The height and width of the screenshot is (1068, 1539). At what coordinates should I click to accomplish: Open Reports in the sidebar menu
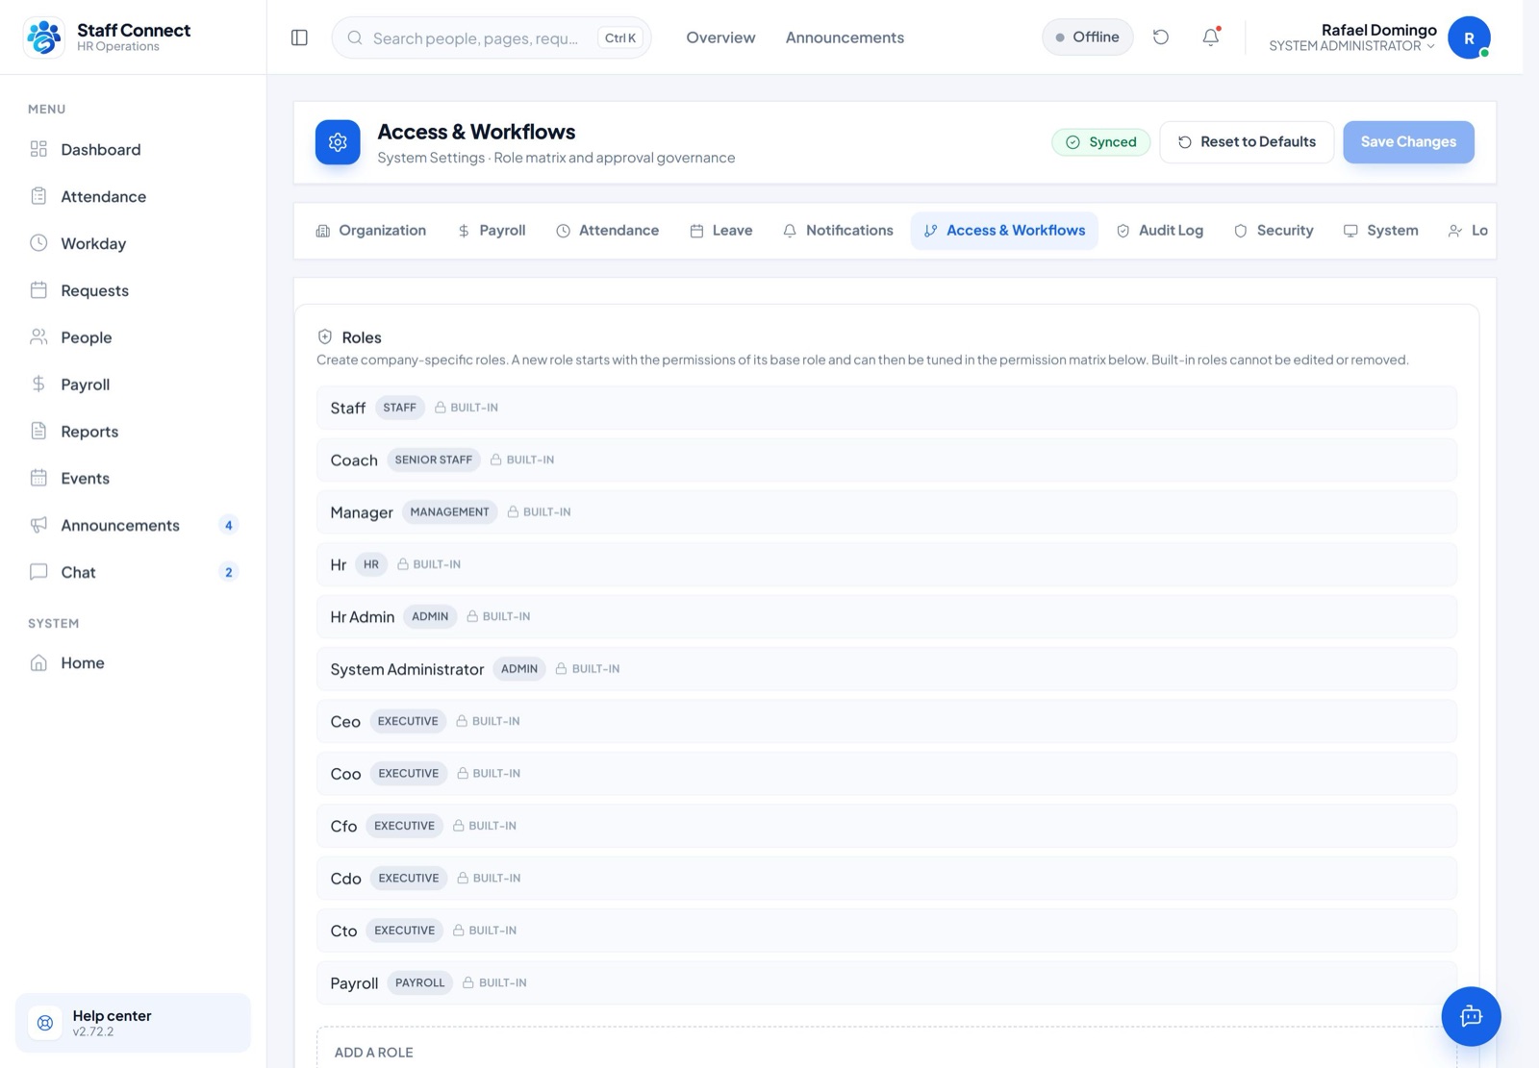pos(133,431)
